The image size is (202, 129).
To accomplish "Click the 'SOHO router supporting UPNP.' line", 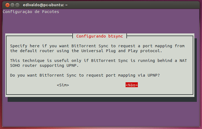I will pyautogui.click(x=44, y=66).
